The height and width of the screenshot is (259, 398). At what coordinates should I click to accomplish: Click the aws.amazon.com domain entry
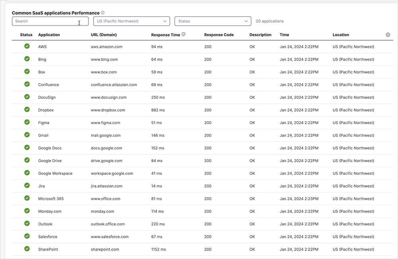tap(107, 47)
